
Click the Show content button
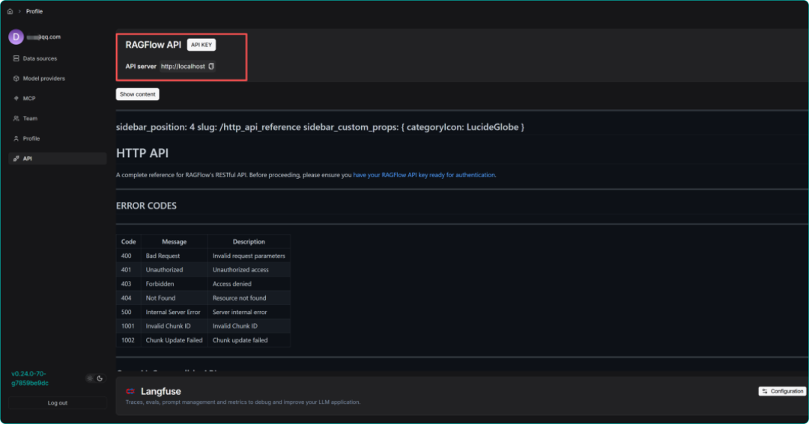pyautogui.click(x=137, y=94)
